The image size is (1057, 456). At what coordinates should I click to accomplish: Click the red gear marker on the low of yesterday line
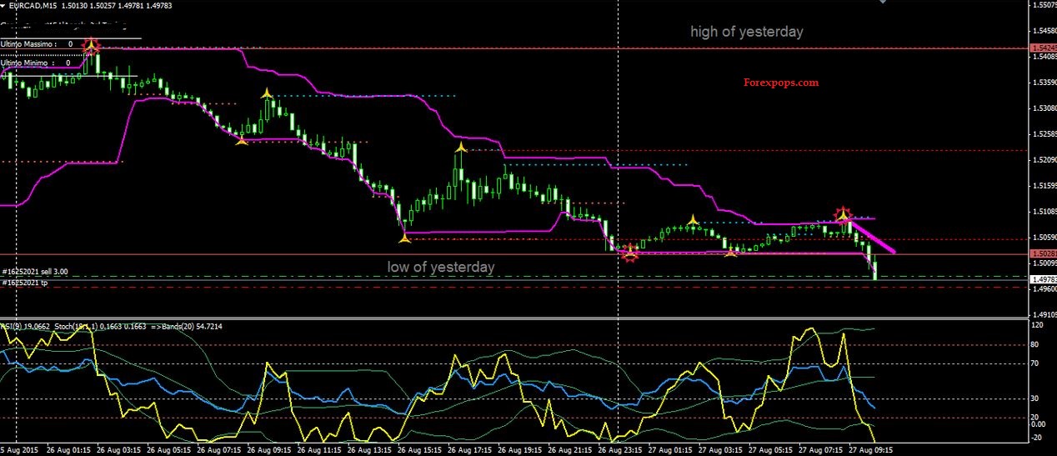click(x=630, y=253)
